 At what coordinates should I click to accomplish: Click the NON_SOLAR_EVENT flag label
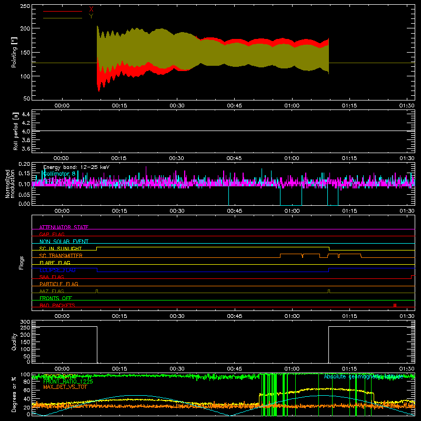click(x=64, y=242)
